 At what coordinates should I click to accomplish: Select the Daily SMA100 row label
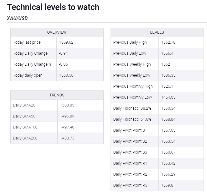(x=25, y=127)
